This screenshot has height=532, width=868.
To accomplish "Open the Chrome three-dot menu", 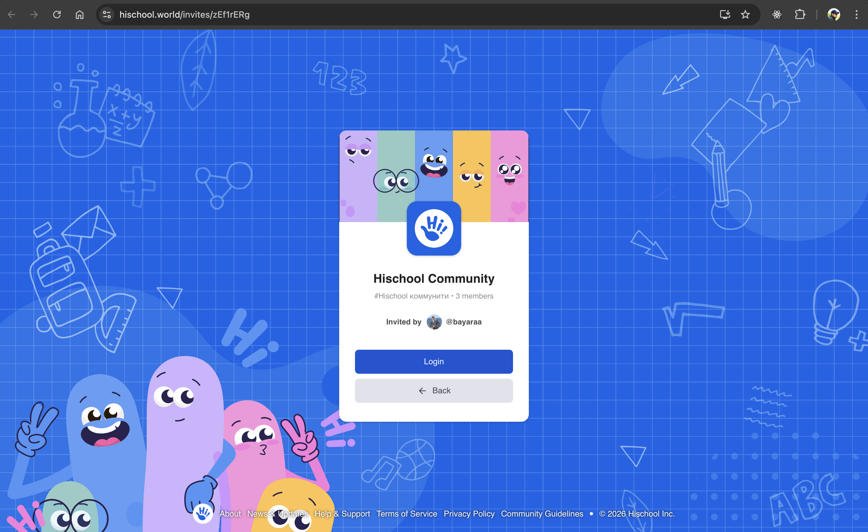I will coord(856,15).
